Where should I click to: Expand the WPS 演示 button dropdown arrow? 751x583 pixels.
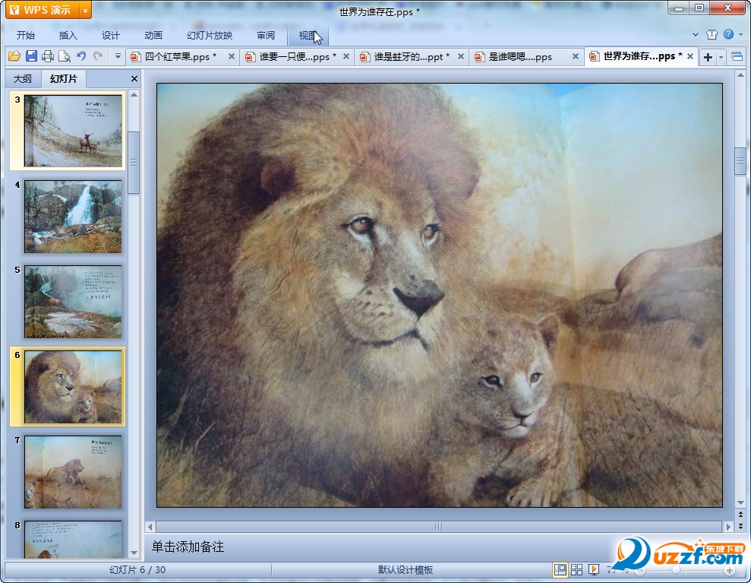tap(85, 10)
